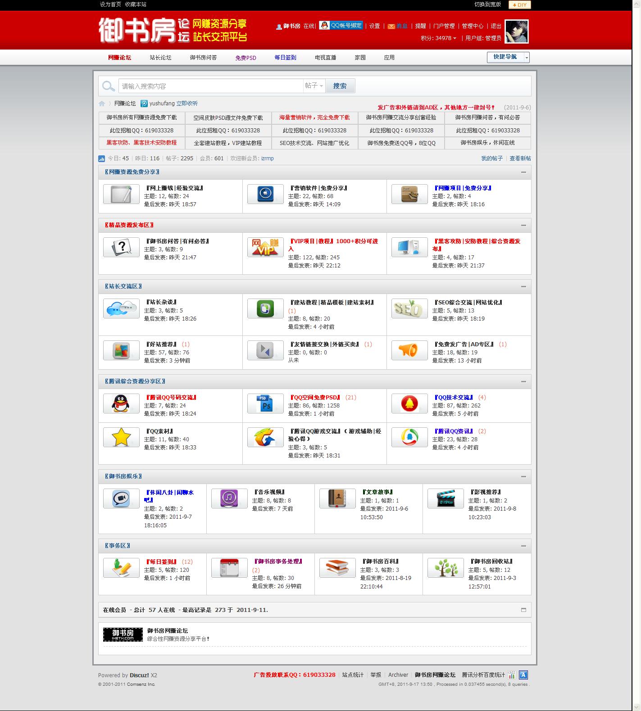Screen dimensions: 641x711
Task: Select the 电视直播 nav tab
Action: 326,58
